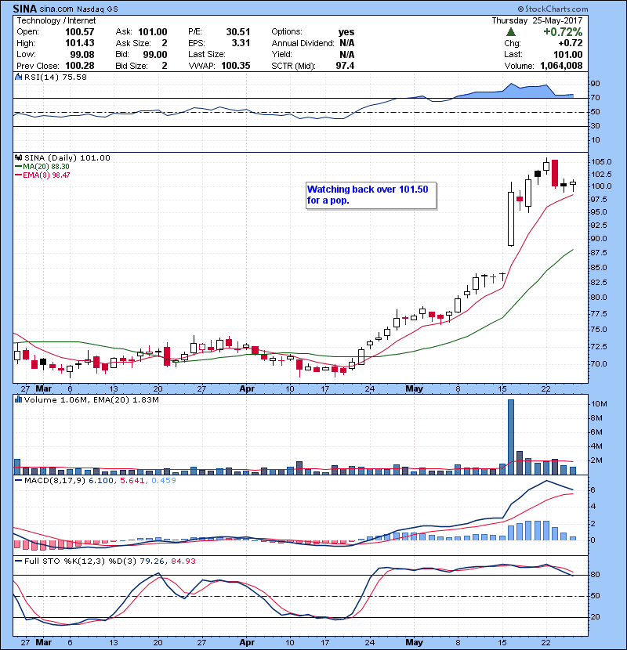Click the EPS value 3.31
627x650 pixels.
click(x=241, y=43)
